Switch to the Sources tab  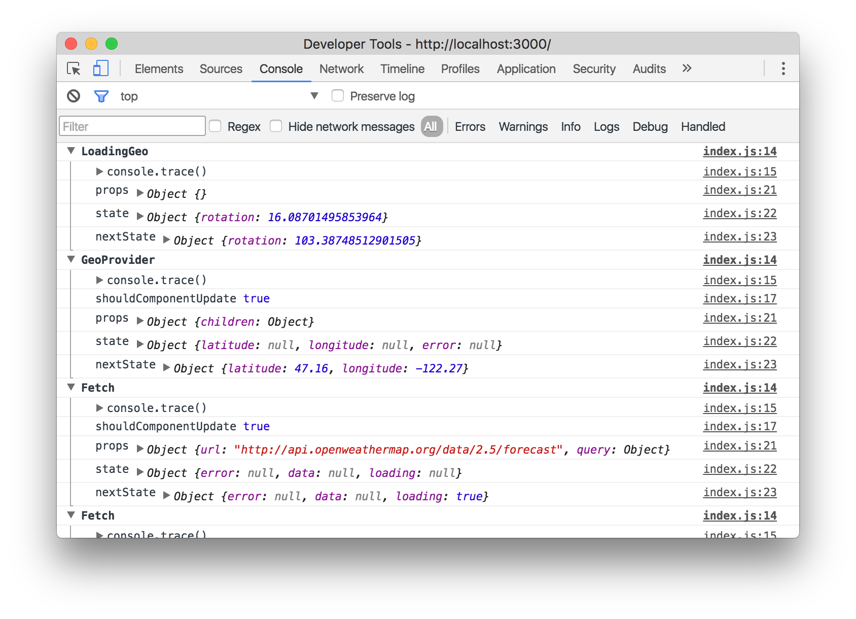(x=221, y=68)
